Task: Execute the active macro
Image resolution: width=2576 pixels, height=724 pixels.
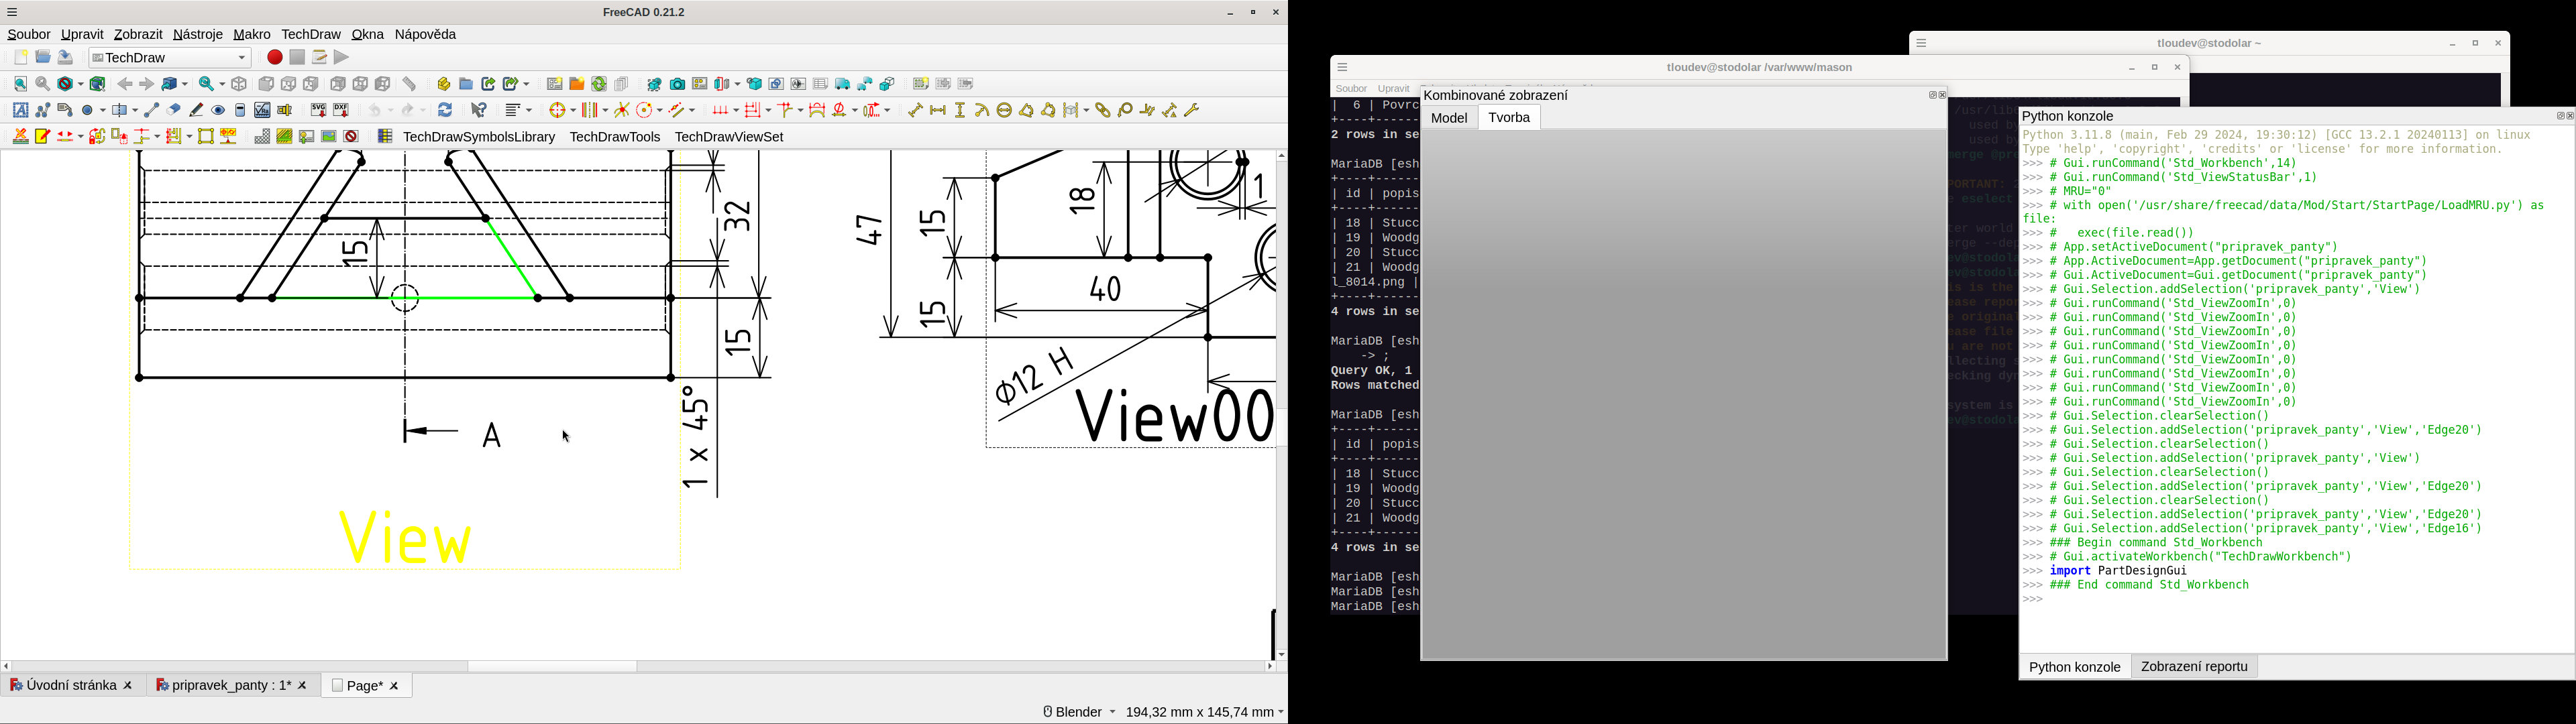Action: click(x=342, y=57)
